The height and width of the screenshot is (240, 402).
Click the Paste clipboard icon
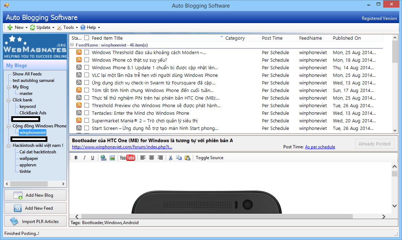(x=187, y=158)
